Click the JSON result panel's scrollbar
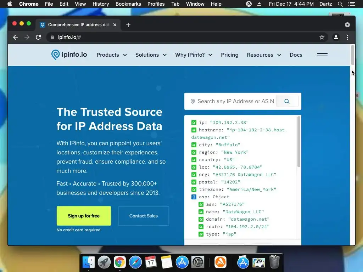Screen dimensions: 363x272 [x=298, y=142]
